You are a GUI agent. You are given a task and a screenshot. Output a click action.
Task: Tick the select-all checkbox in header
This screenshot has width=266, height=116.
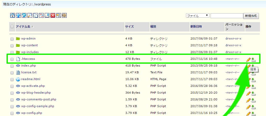point(12,27)
